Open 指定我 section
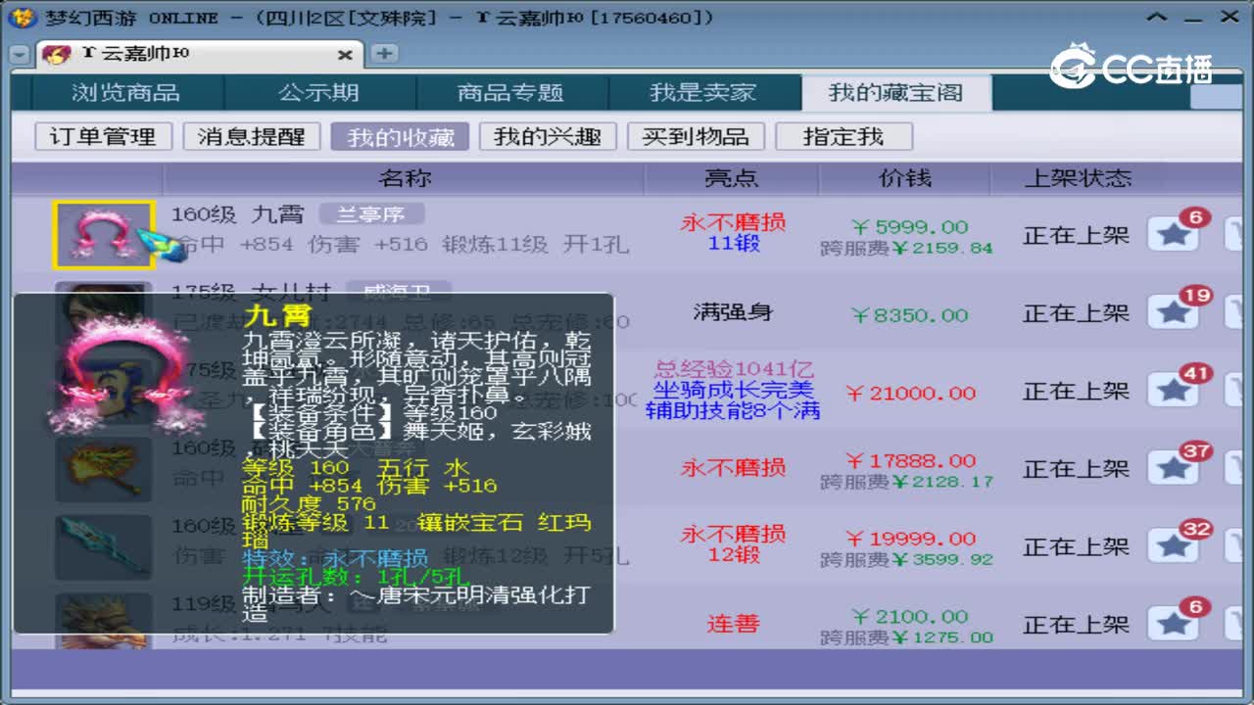 pos(844,136)
